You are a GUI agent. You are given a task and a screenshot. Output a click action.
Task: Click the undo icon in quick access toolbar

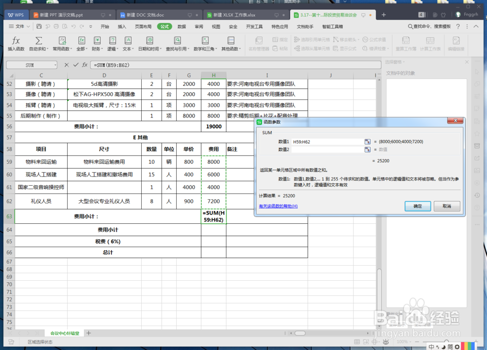coord(74,26)
